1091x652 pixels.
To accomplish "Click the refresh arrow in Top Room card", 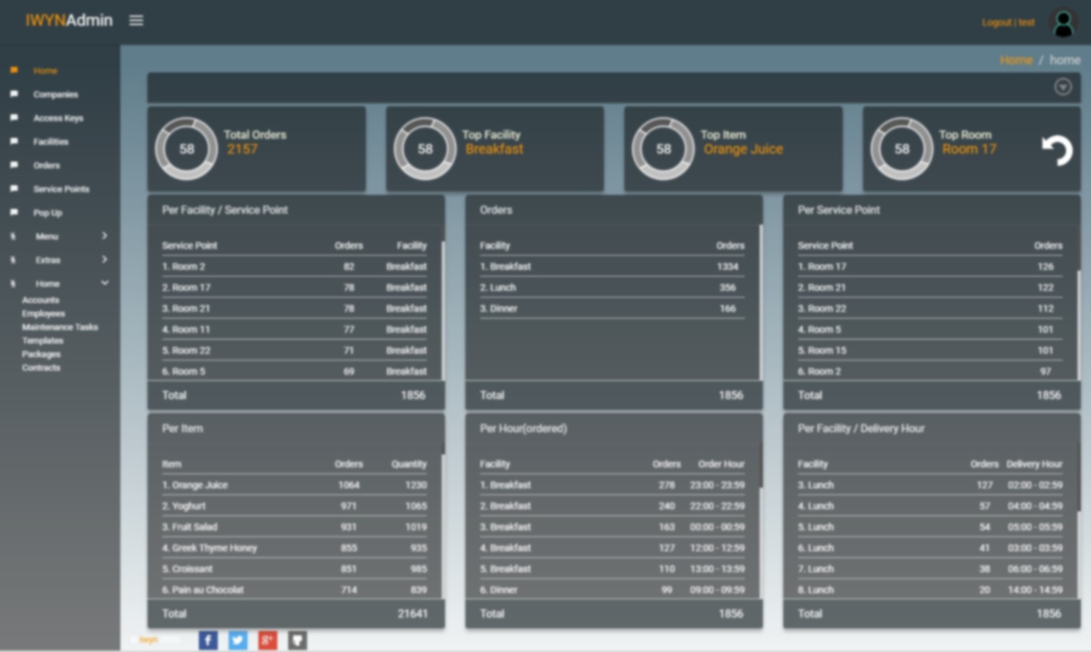I will [1057, 150].
